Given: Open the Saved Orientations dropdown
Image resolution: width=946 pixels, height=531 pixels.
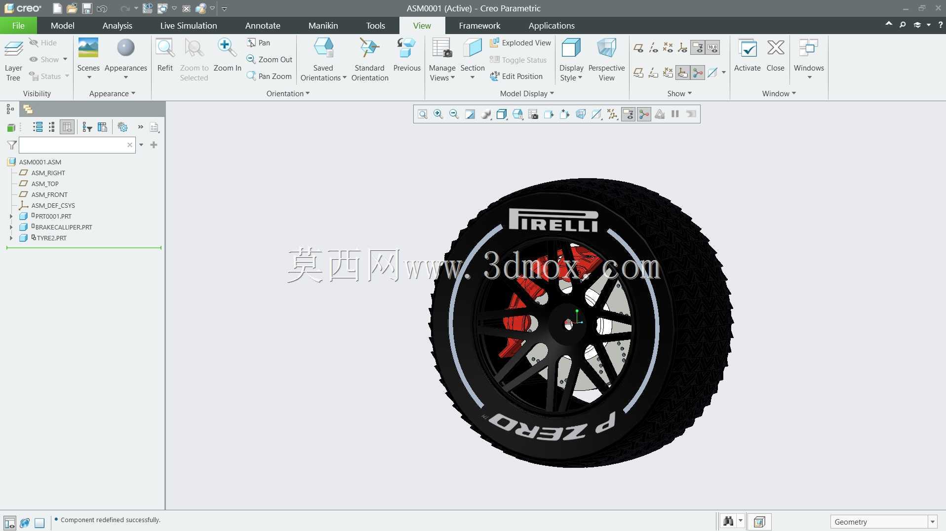Looking at the screenshot, I should pos(323,60).
